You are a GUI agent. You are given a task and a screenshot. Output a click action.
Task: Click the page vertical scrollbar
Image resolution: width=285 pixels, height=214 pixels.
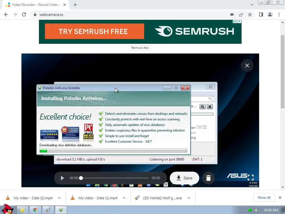[282, 72]
